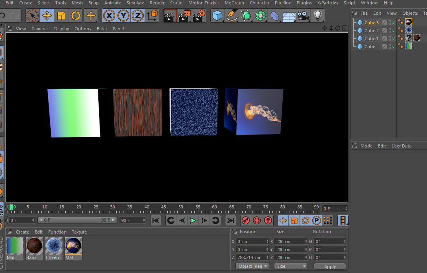Add a Light object
The image size is (427, 273).
(317, 16)
